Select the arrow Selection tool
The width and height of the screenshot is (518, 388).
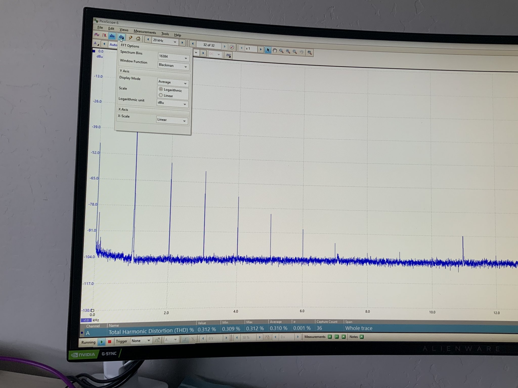coord(268,50)
